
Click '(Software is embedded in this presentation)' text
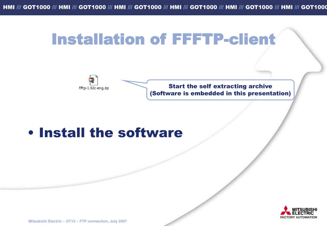[220, 93]
